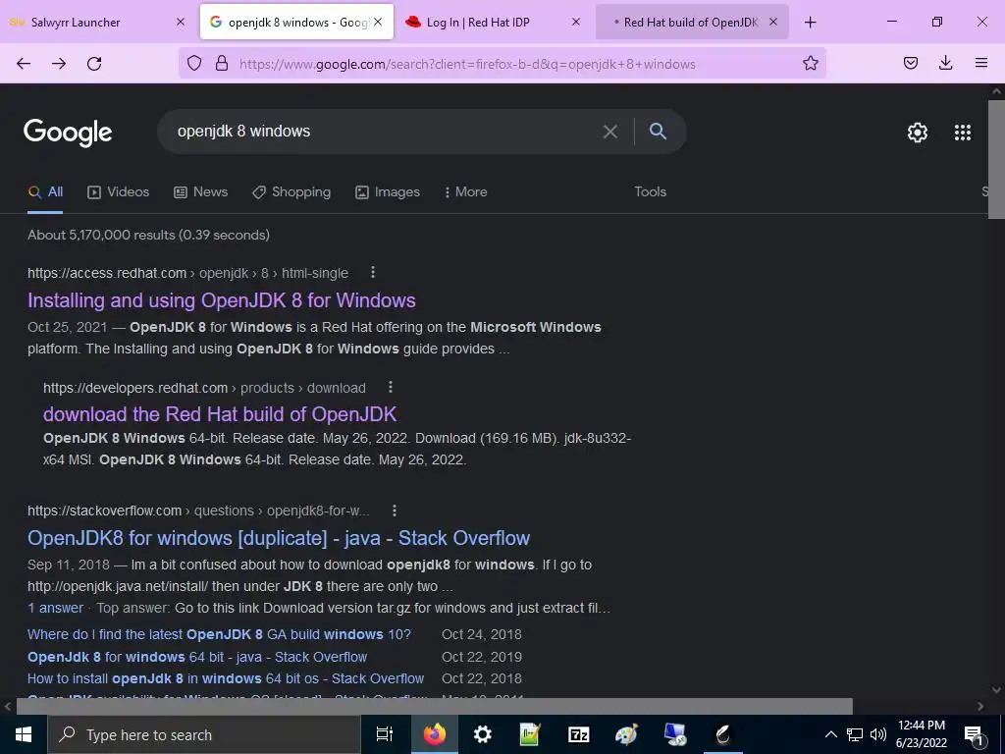Click Firefox icon on taskbar

(434, 734)
